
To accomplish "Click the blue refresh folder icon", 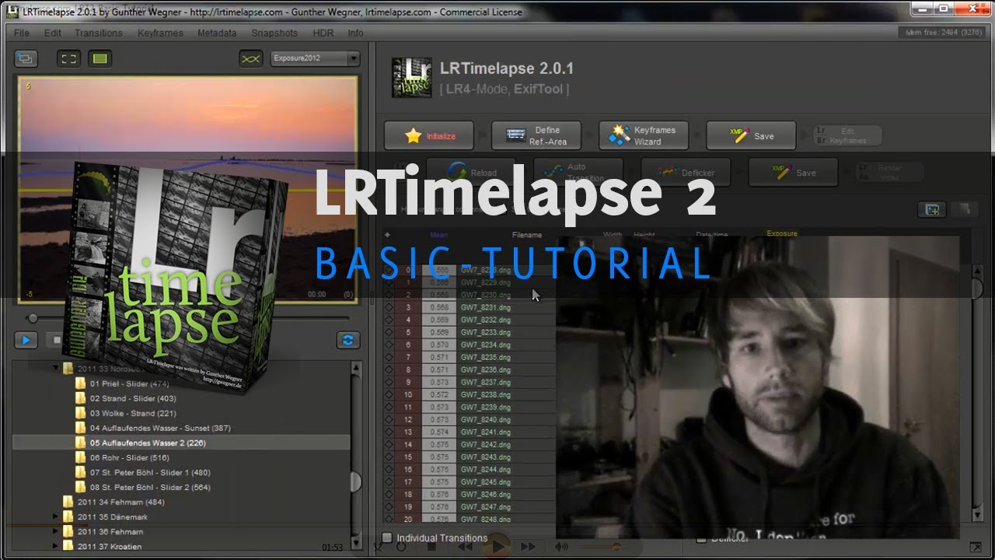I will coord(347,340).
